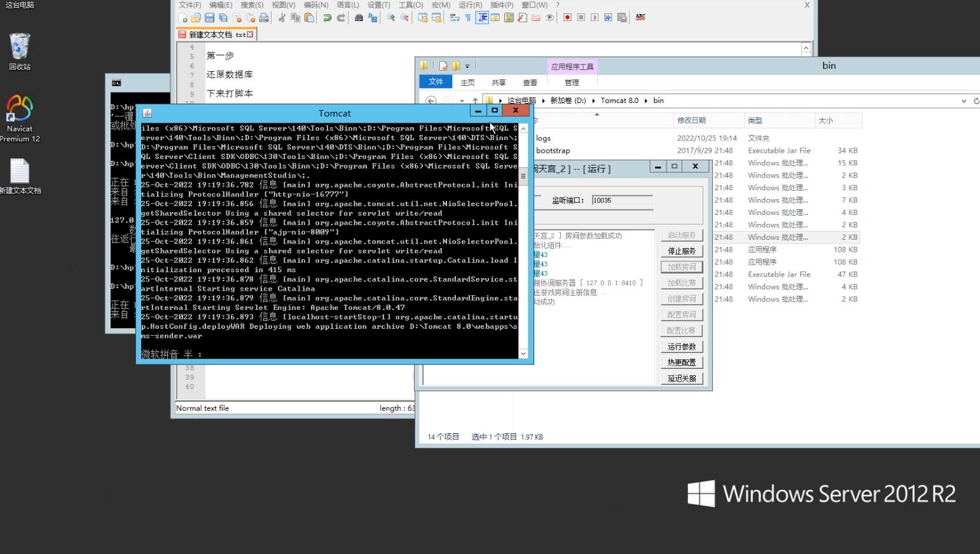The height and width of the screenshot is (554, 980).
Task: Click the Find binoculars icon
Action: (x=359, y=18)
